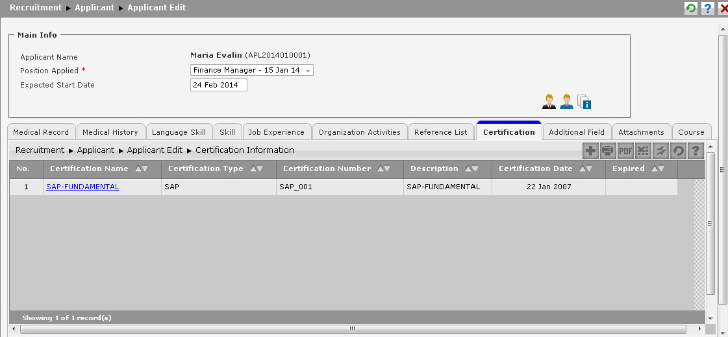Click the add new certification plus icon
Image resolution: width=728 pixels, height=337 pixels.
point(590,150)
